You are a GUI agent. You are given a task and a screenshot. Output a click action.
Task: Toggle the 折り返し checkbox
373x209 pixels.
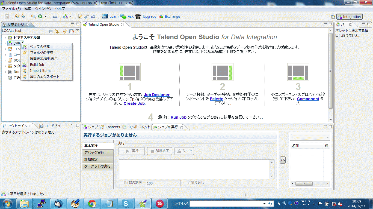coord(188,183)
